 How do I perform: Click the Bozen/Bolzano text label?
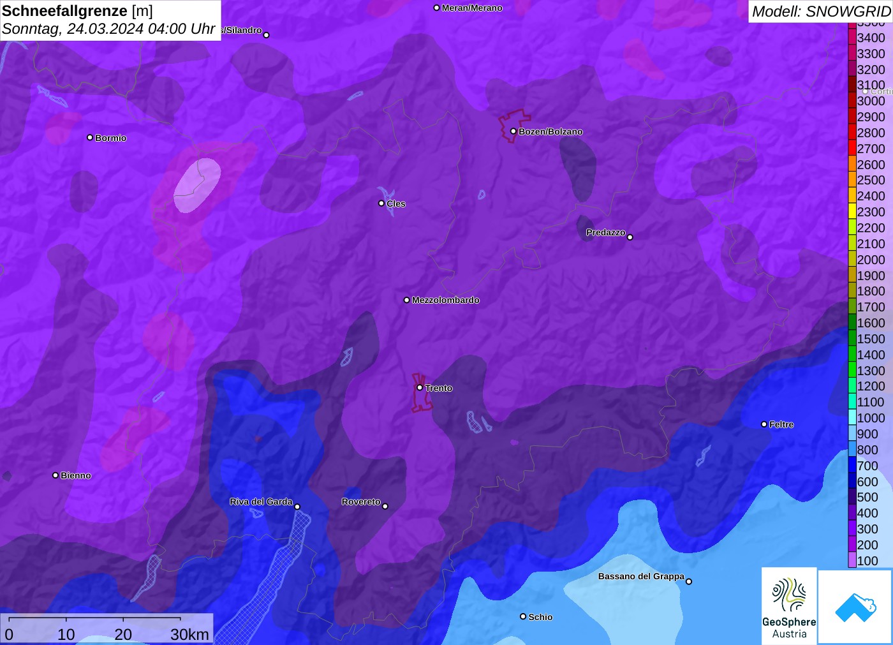click(x=550, y=131)
